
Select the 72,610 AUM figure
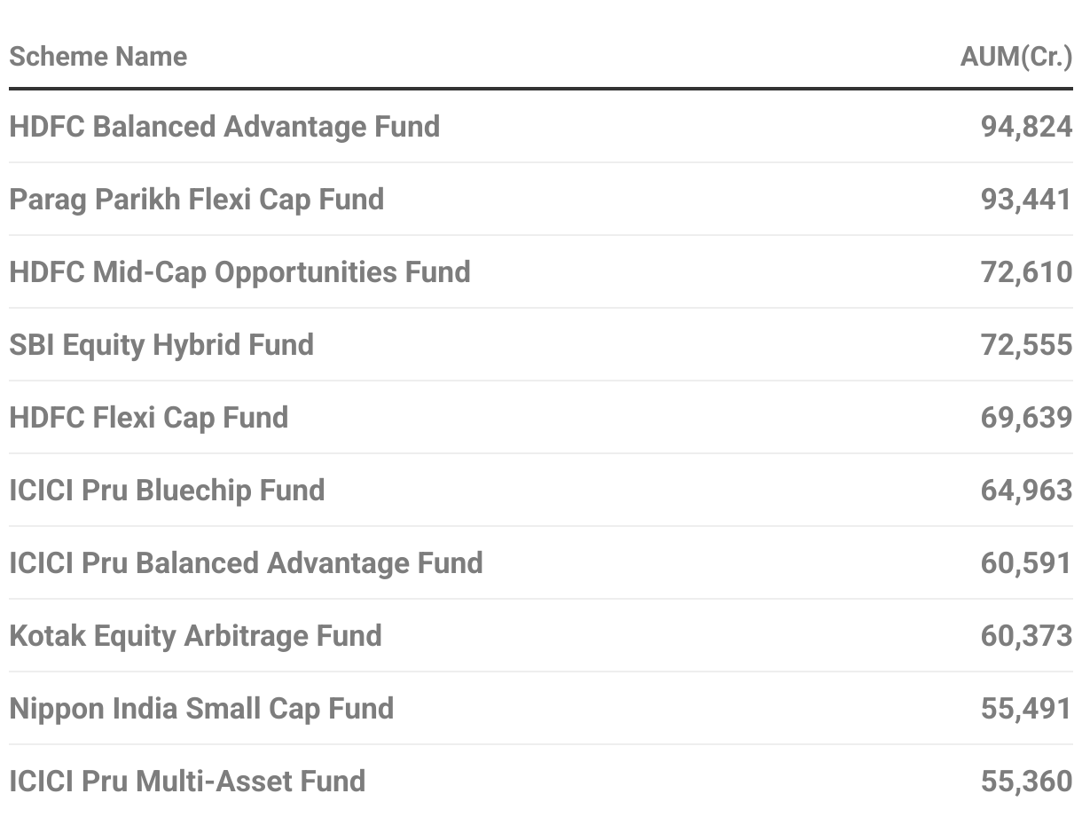point(1026,272)
